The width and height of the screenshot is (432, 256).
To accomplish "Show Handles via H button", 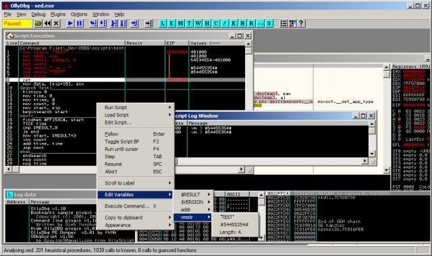I will [207, 24].
